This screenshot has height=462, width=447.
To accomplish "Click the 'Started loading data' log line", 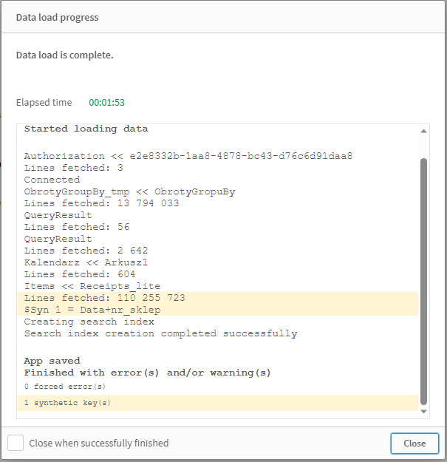I will tap(86, 129).
